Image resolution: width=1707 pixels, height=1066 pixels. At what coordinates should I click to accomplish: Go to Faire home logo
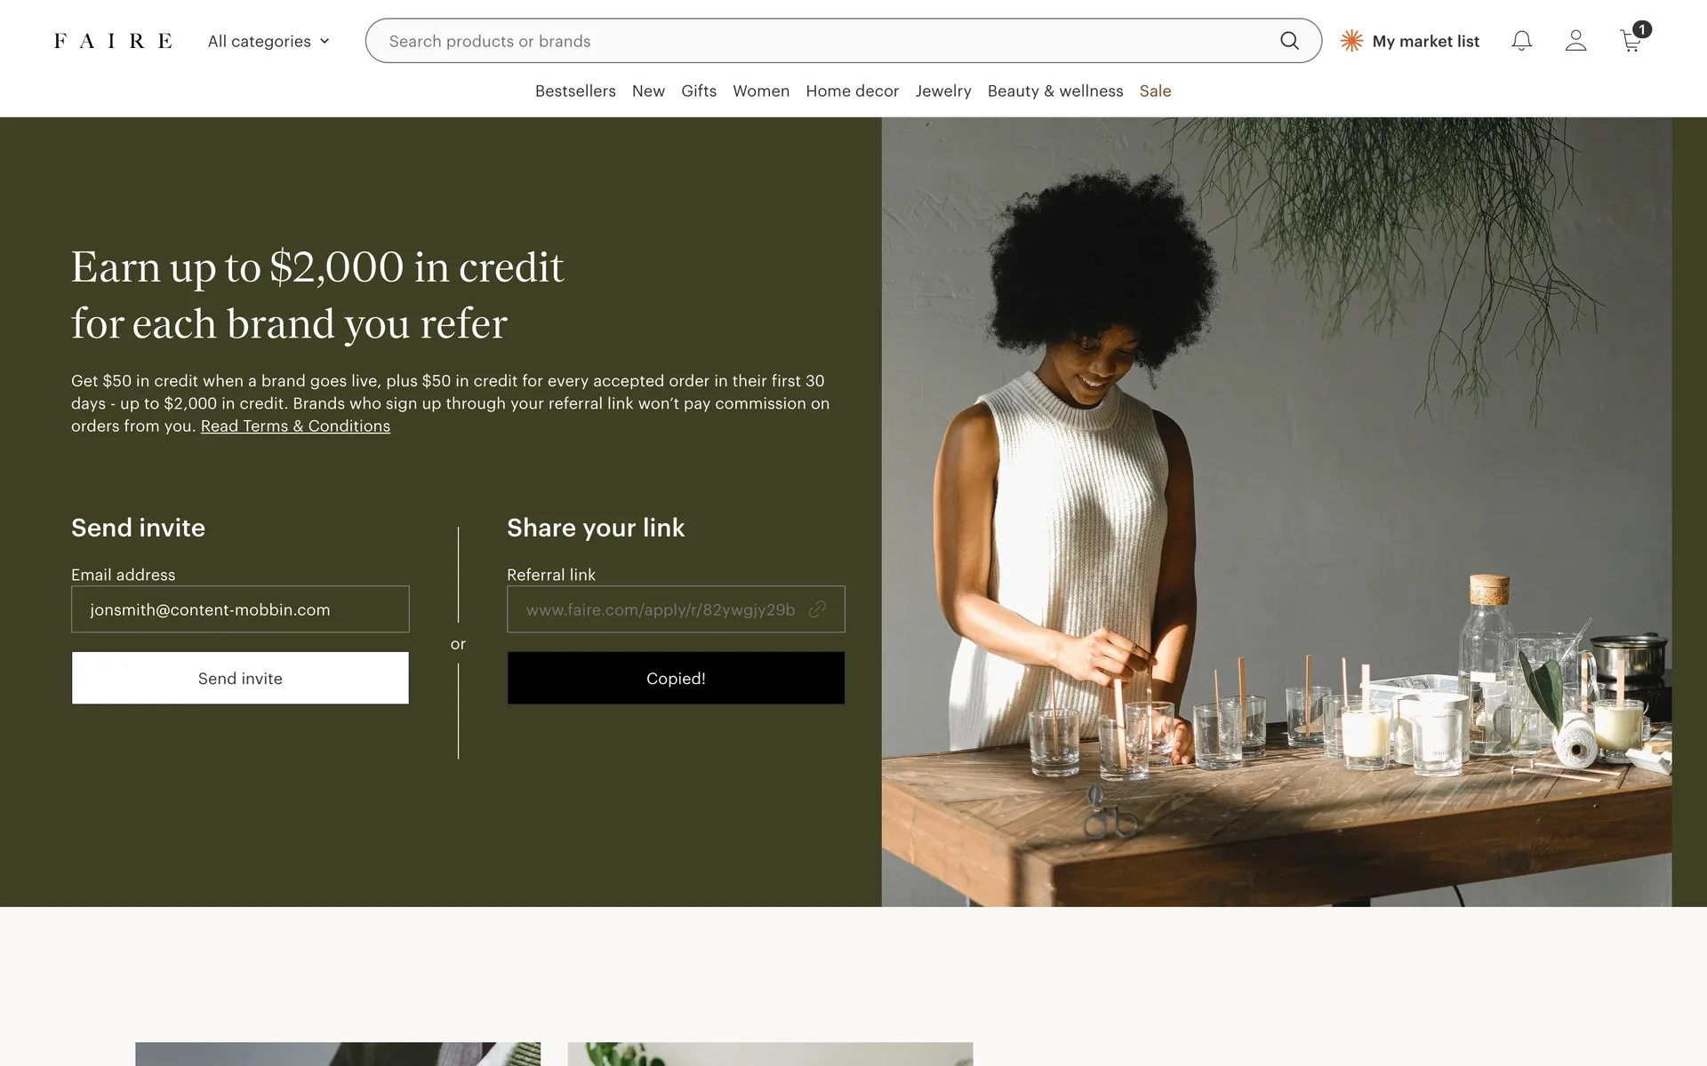click(x=113, y=41)
